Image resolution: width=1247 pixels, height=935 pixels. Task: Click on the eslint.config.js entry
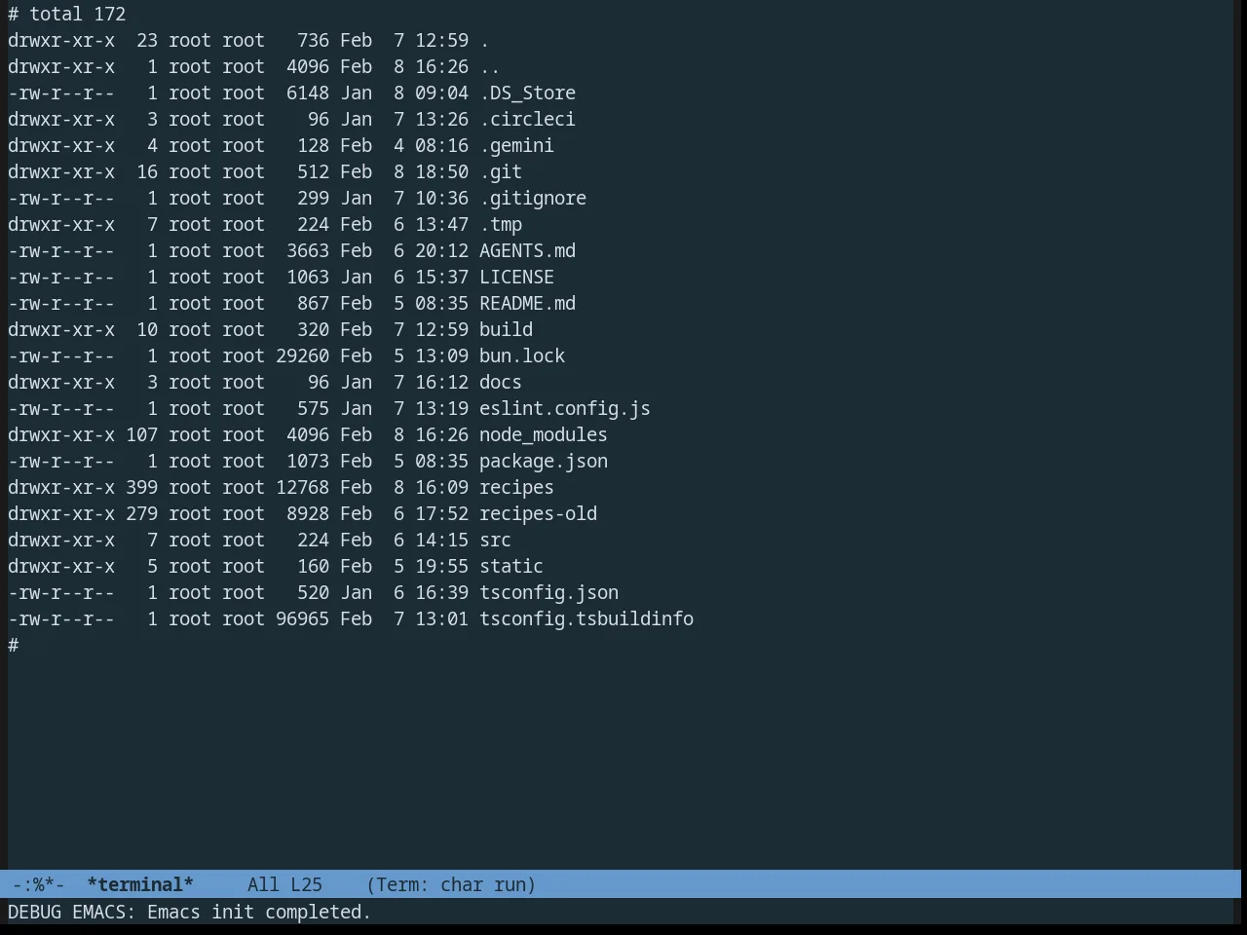pyautogui.click(x=565, y=408)
